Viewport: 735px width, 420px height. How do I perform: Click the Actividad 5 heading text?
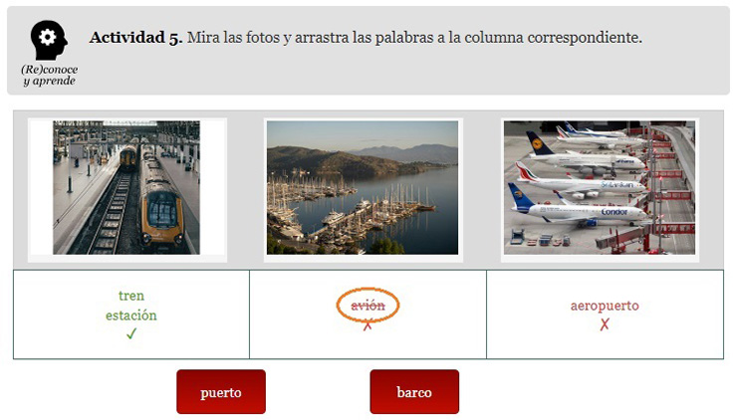135,38
